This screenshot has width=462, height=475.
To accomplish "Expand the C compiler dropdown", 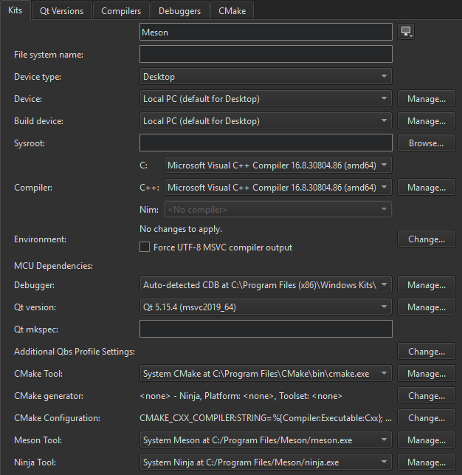I will click(x=278, y=165).
